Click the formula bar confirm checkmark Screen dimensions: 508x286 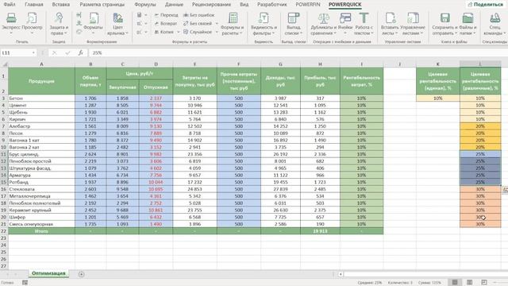67,52
